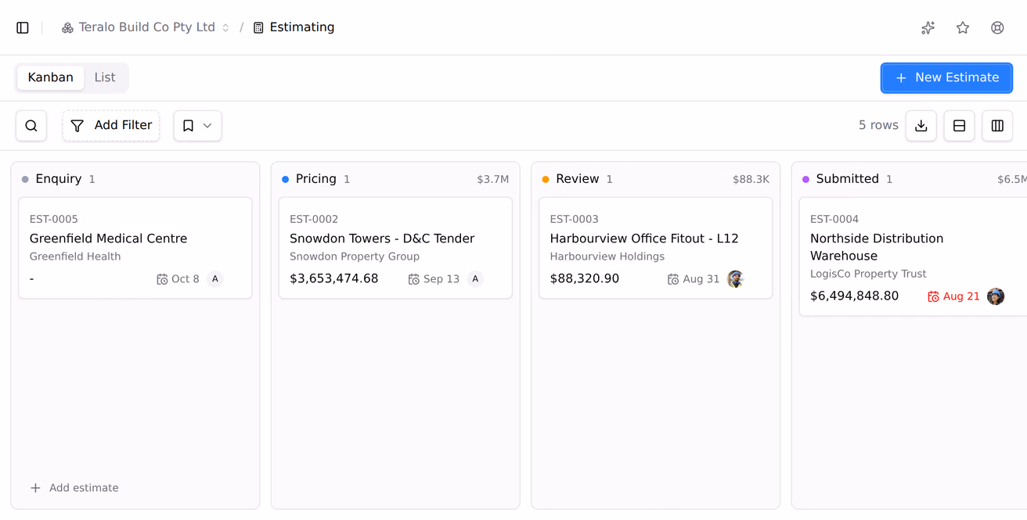The height and width of the screenshot is (520, 1027).
Task: Click the 5 rows counter
Action: [x=878, y=125]
